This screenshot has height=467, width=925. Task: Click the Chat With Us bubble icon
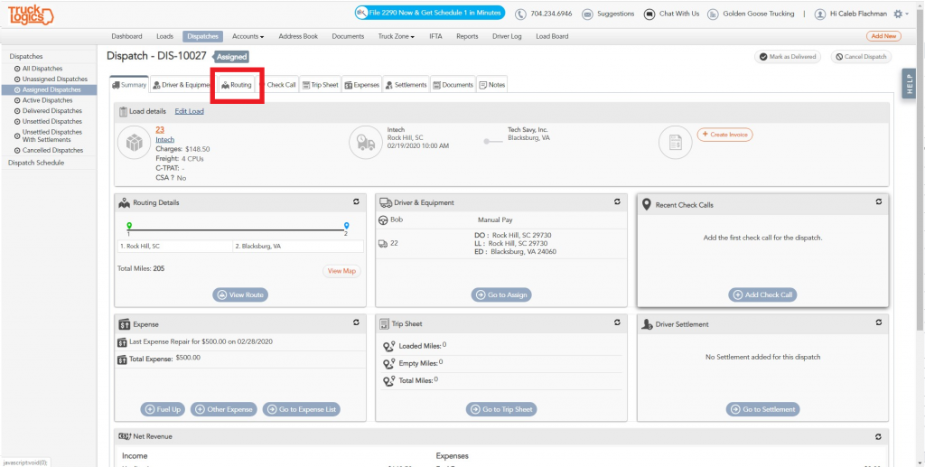(649, 14)
